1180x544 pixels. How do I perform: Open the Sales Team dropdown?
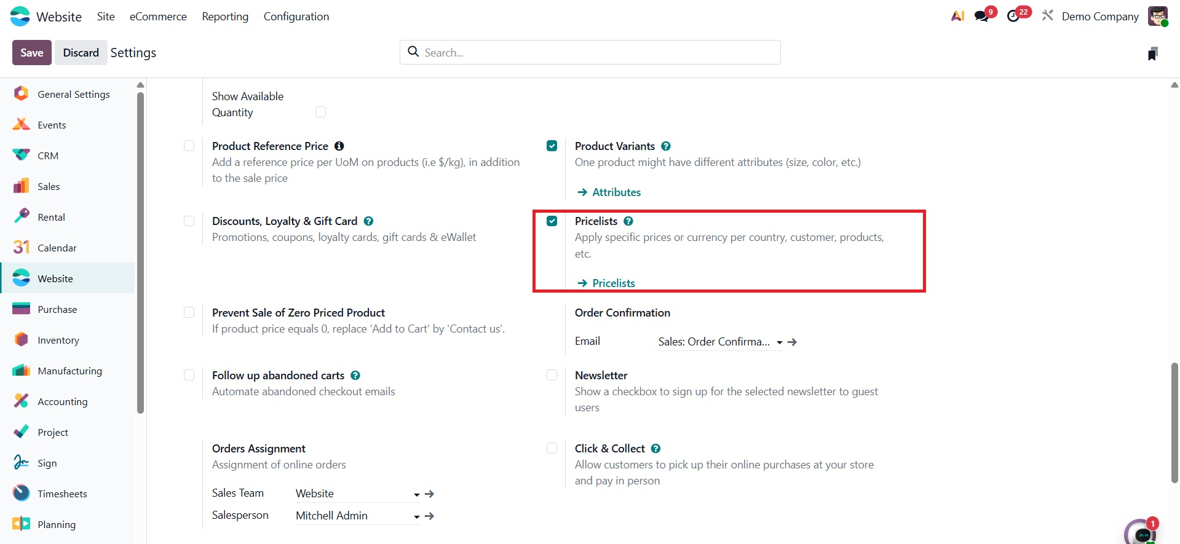(416, 494)
